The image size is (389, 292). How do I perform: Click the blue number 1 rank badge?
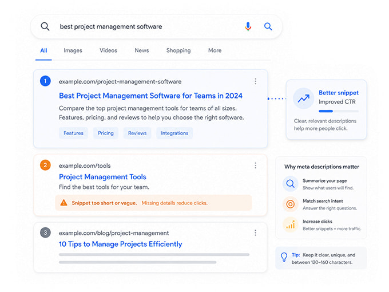tap(45, 81)
